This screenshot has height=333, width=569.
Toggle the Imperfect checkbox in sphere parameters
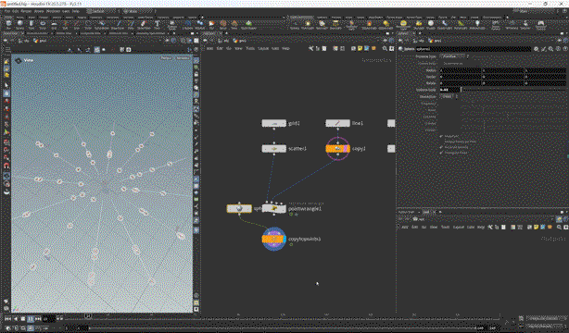[x=442, y=136]
